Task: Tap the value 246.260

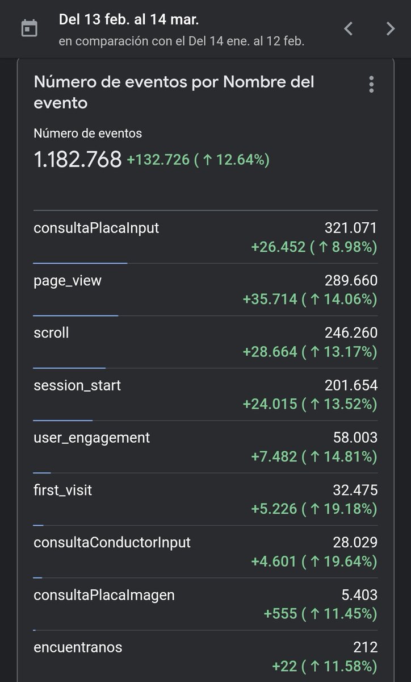Action: point(351,332)
